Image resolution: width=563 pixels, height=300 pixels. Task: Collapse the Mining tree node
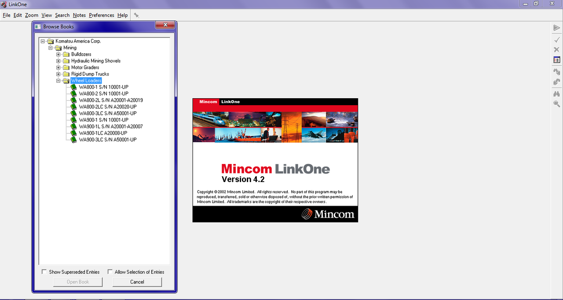tap(51, 48)
